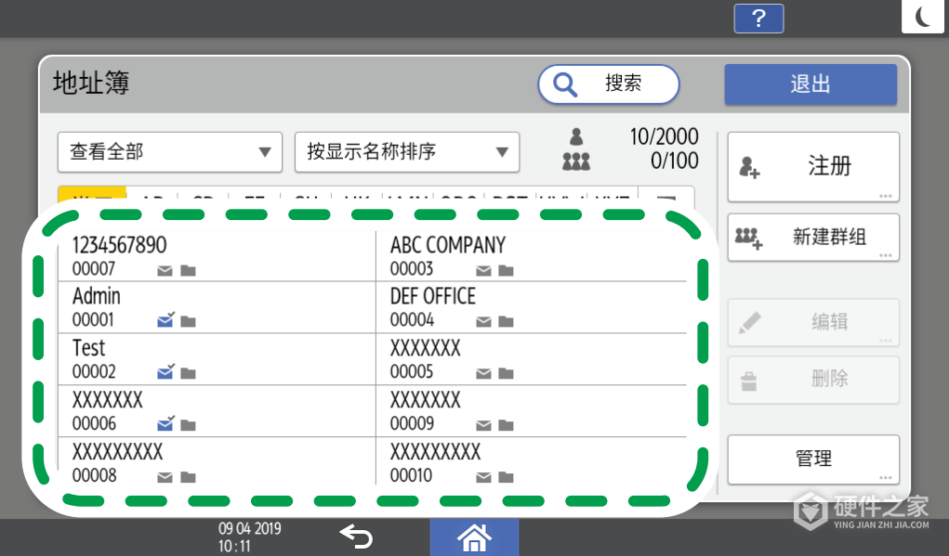Select entry numbered 00008

click(x=217, y=461)
